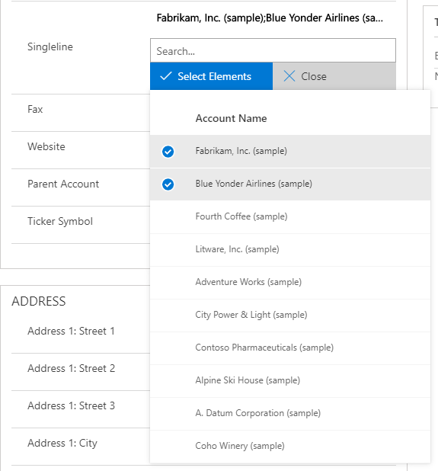This screenshot has height=471, width=438.
Task: Click the Address 1: Street 1 label
Action: coord(71,331)
